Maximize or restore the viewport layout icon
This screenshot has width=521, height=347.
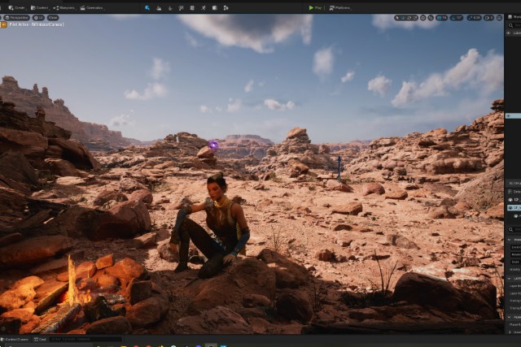[x=497, y=16]
